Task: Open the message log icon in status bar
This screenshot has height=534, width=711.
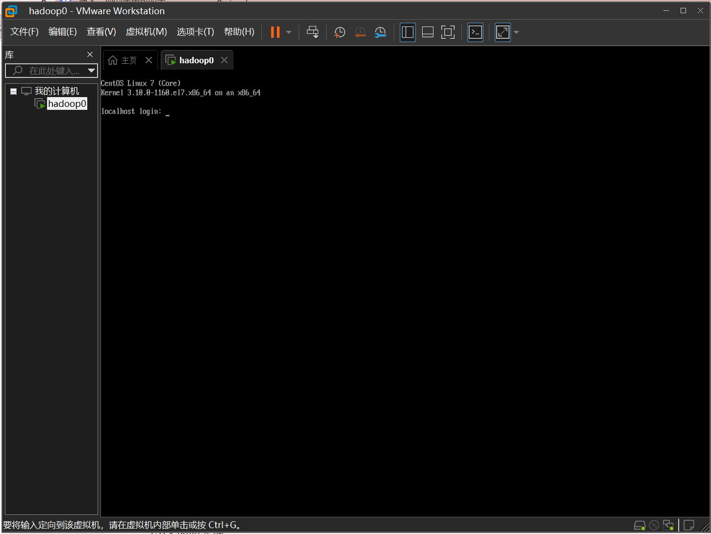Action: pos(689,525)
